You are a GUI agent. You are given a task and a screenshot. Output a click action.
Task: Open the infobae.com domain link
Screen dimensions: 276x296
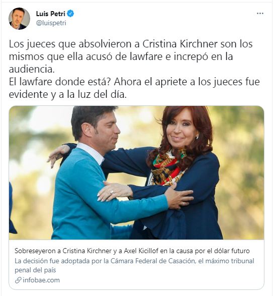click(x=41, y=280)
